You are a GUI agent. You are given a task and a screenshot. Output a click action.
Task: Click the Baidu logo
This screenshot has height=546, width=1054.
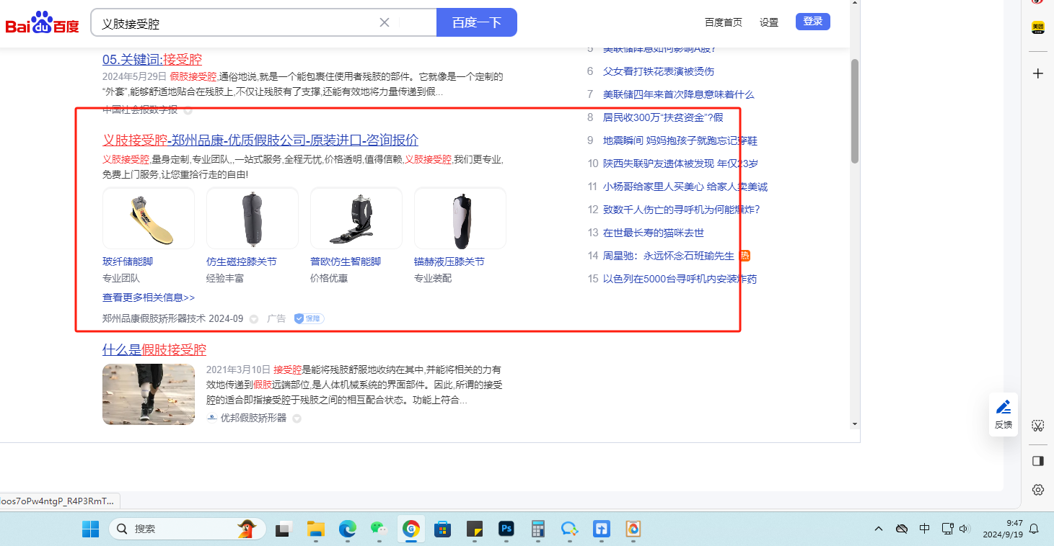click(43, 23)
